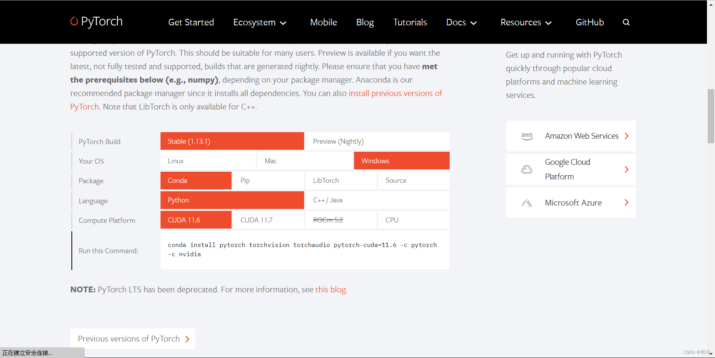The height and width of the screenshot is (358, 715).
Task: Select the Preview (Nightly) build
Action: (377, 141)
